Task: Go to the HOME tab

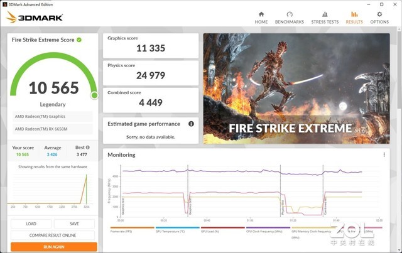Action: tap(261, 18)
